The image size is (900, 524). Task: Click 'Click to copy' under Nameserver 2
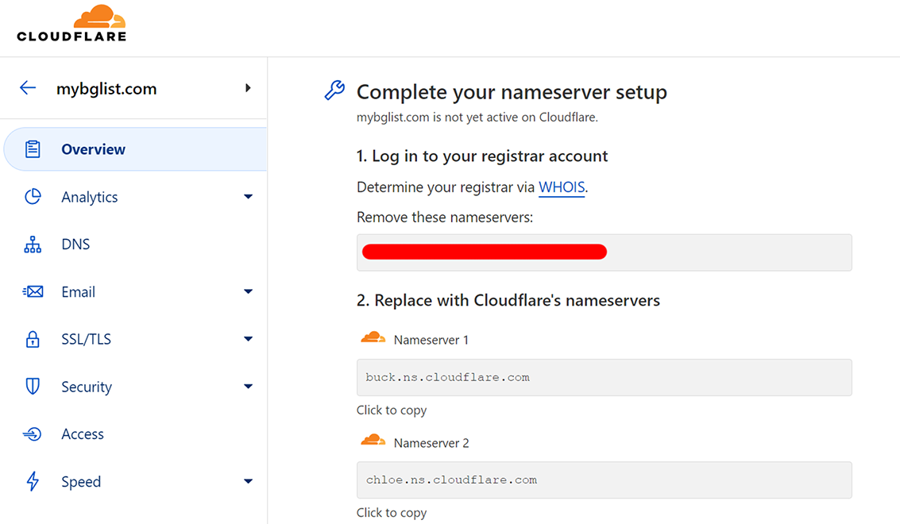coord(392,513)
